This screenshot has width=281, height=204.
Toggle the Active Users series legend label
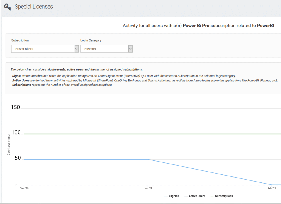coord(197,196)
